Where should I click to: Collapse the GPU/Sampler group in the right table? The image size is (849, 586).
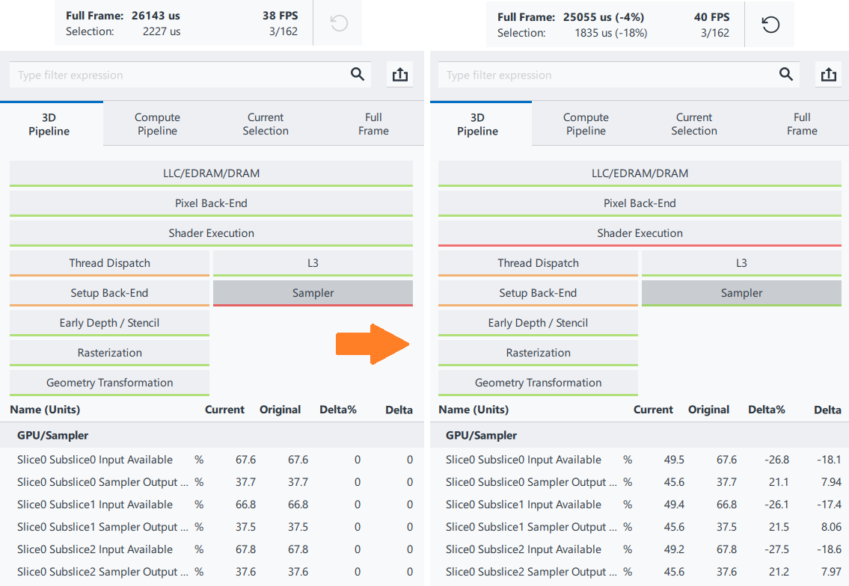tap(481, 435)
